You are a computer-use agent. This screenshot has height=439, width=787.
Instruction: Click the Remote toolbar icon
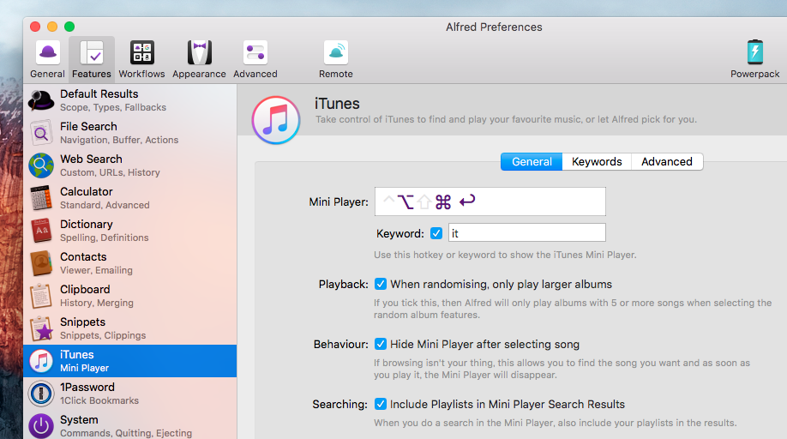click(336, 59)
